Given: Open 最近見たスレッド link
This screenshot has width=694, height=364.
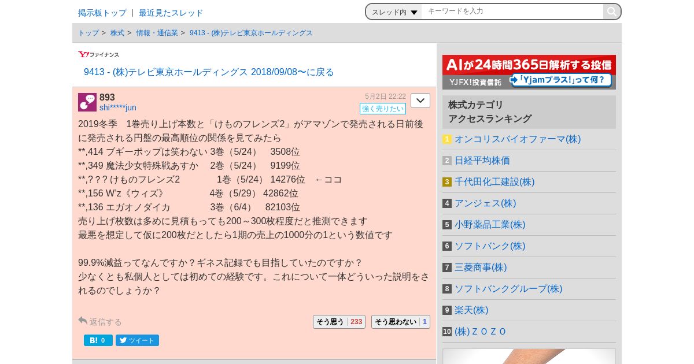Looking at the screenshot, I should 171,13.
